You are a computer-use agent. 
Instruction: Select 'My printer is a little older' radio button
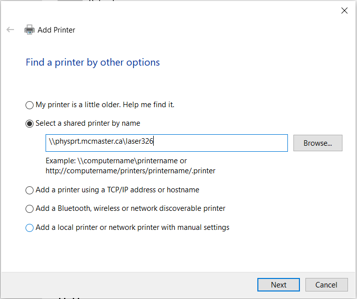tap(30, 105)
